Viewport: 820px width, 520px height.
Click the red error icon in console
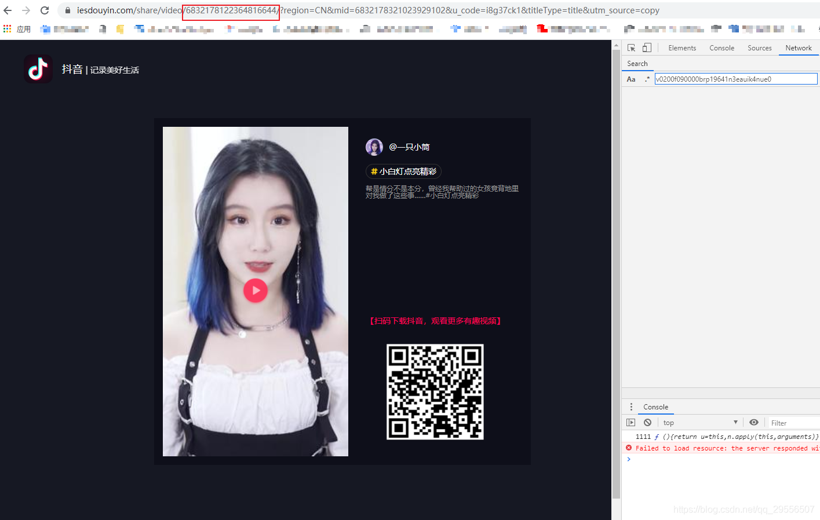point(629,448)
